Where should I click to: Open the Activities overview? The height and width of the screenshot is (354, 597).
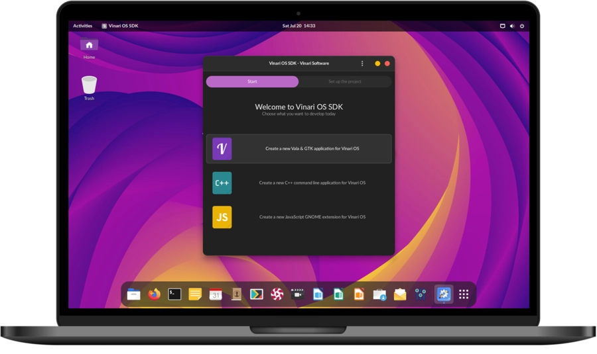pyautogui.click(x=83, y=26)
